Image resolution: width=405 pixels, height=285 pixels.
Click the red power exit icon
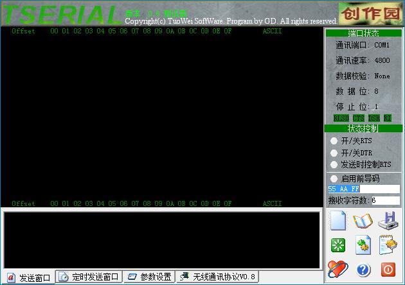point(388,270)
